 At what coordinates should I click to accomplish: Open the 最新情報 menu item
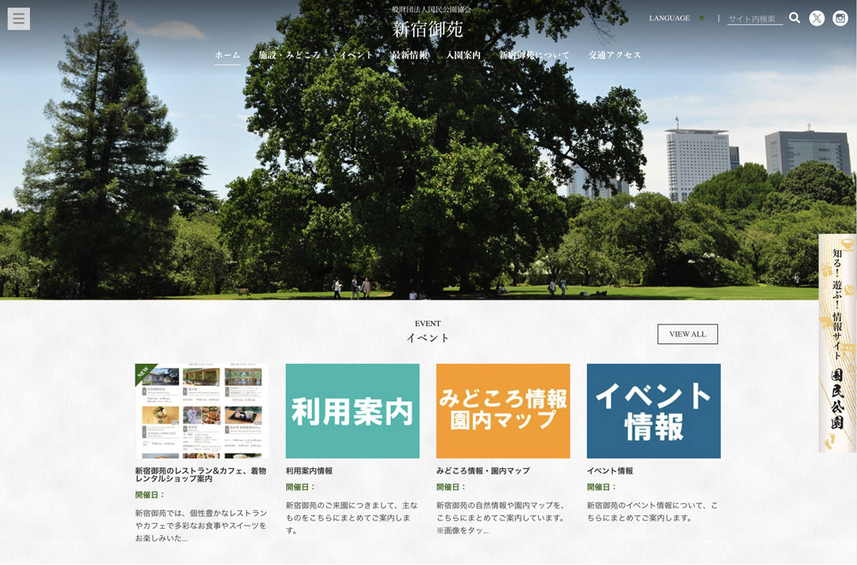[410, 55]
